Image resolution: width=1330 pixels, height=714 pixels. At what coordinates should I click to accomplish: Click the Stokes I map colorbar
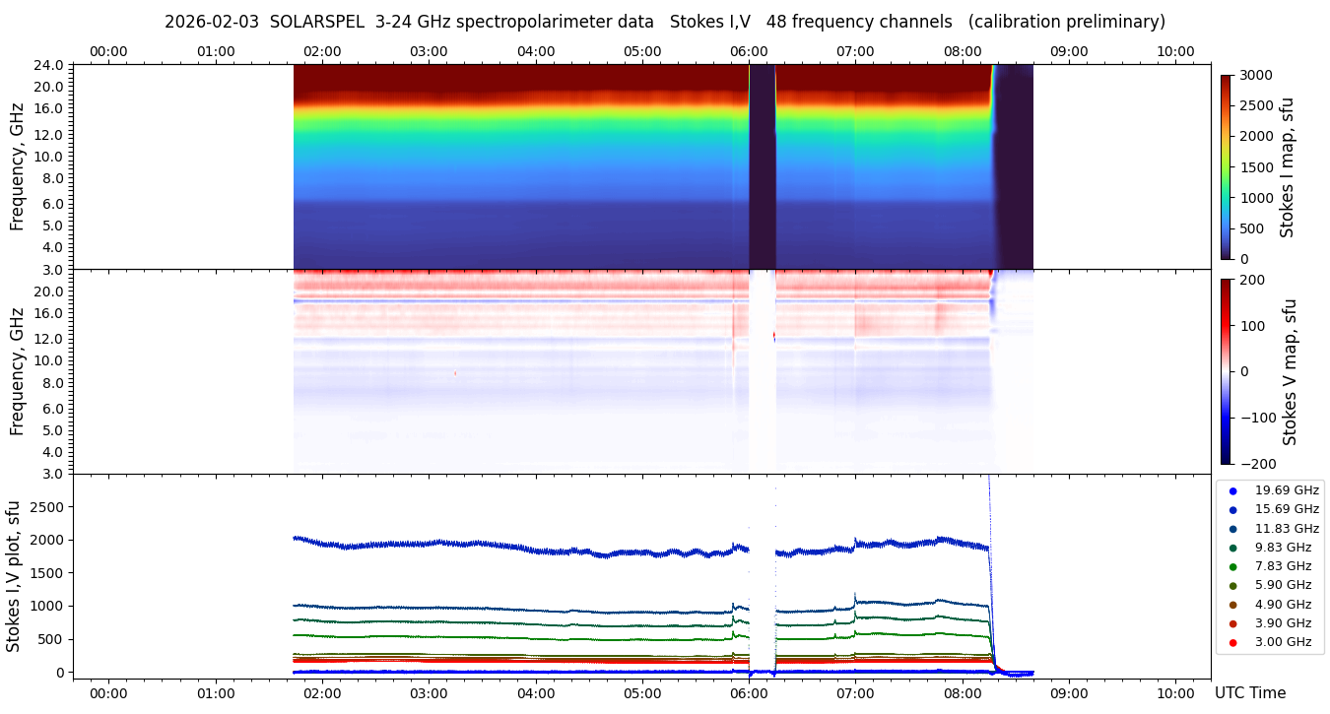tap(1226, 166)
